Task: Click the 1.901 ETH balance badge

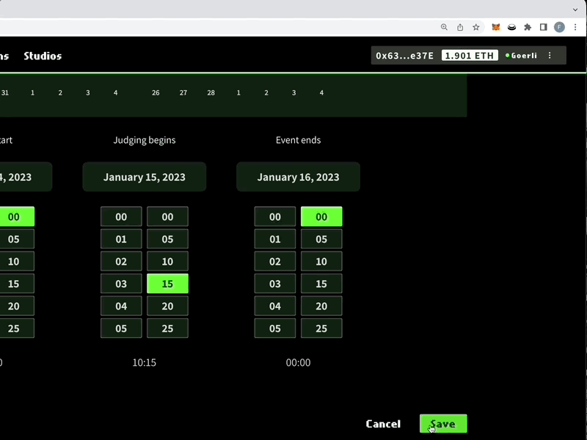Action: point(470,56)
